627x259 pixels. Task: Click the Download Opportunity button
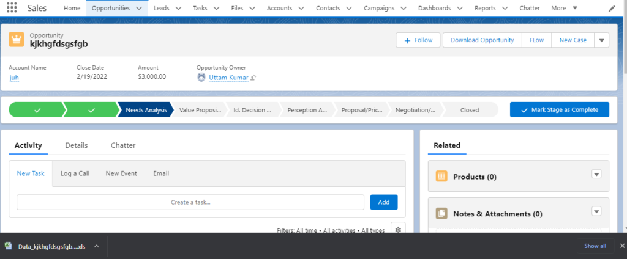482,40
